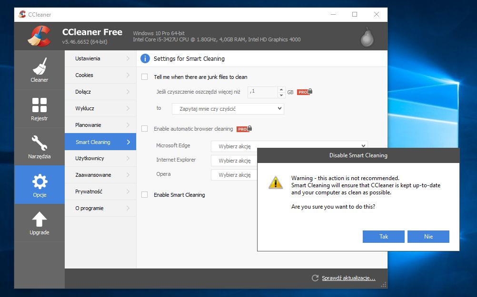The height and width of the screenshot is (297, 477).
Task: Increase the GB value with up arrow
Action: [x=281, y=90]
